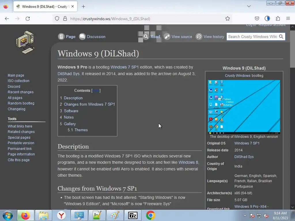The height and width of the screenshot is (221, 295).
Task: Click the dark mode extension icon
Action: pyautogui.click(x=267, y=18)
